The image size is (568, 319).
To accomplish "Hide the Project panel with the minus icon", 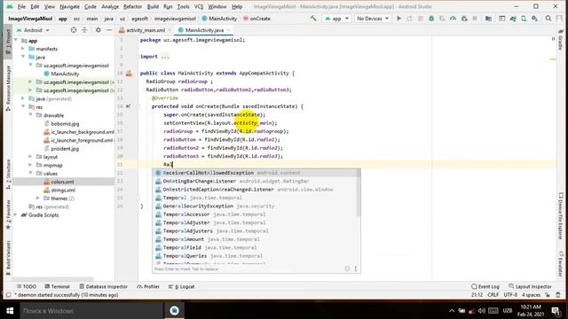I will (109, 30).
